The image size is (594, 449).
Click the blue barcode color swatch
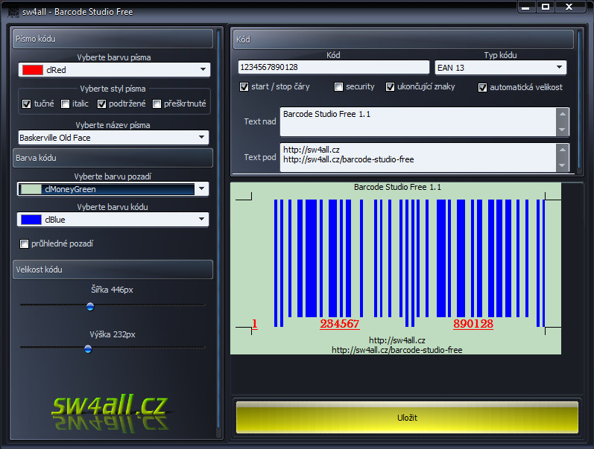tap(31, 220)
